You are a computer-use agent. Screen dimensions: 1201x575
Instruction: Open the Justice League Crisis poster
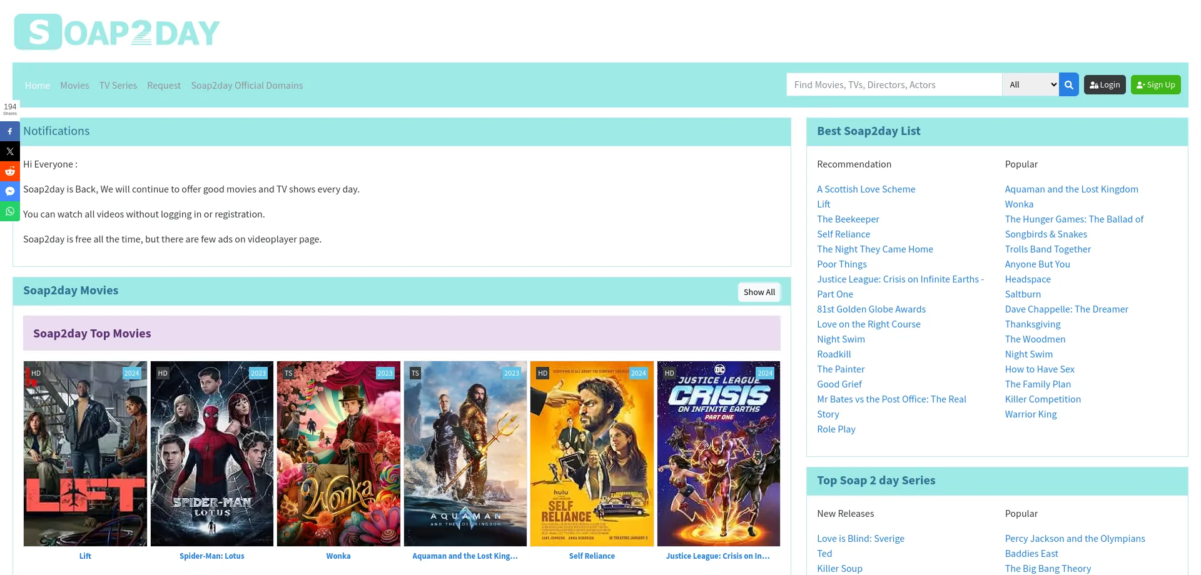719,454
